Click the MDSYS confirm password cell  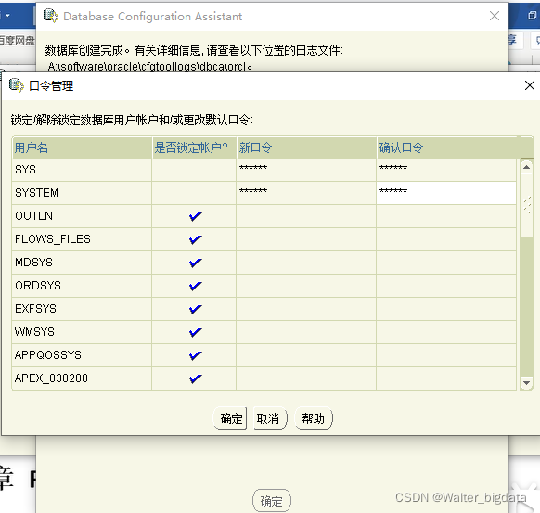(x=446, y=263)
